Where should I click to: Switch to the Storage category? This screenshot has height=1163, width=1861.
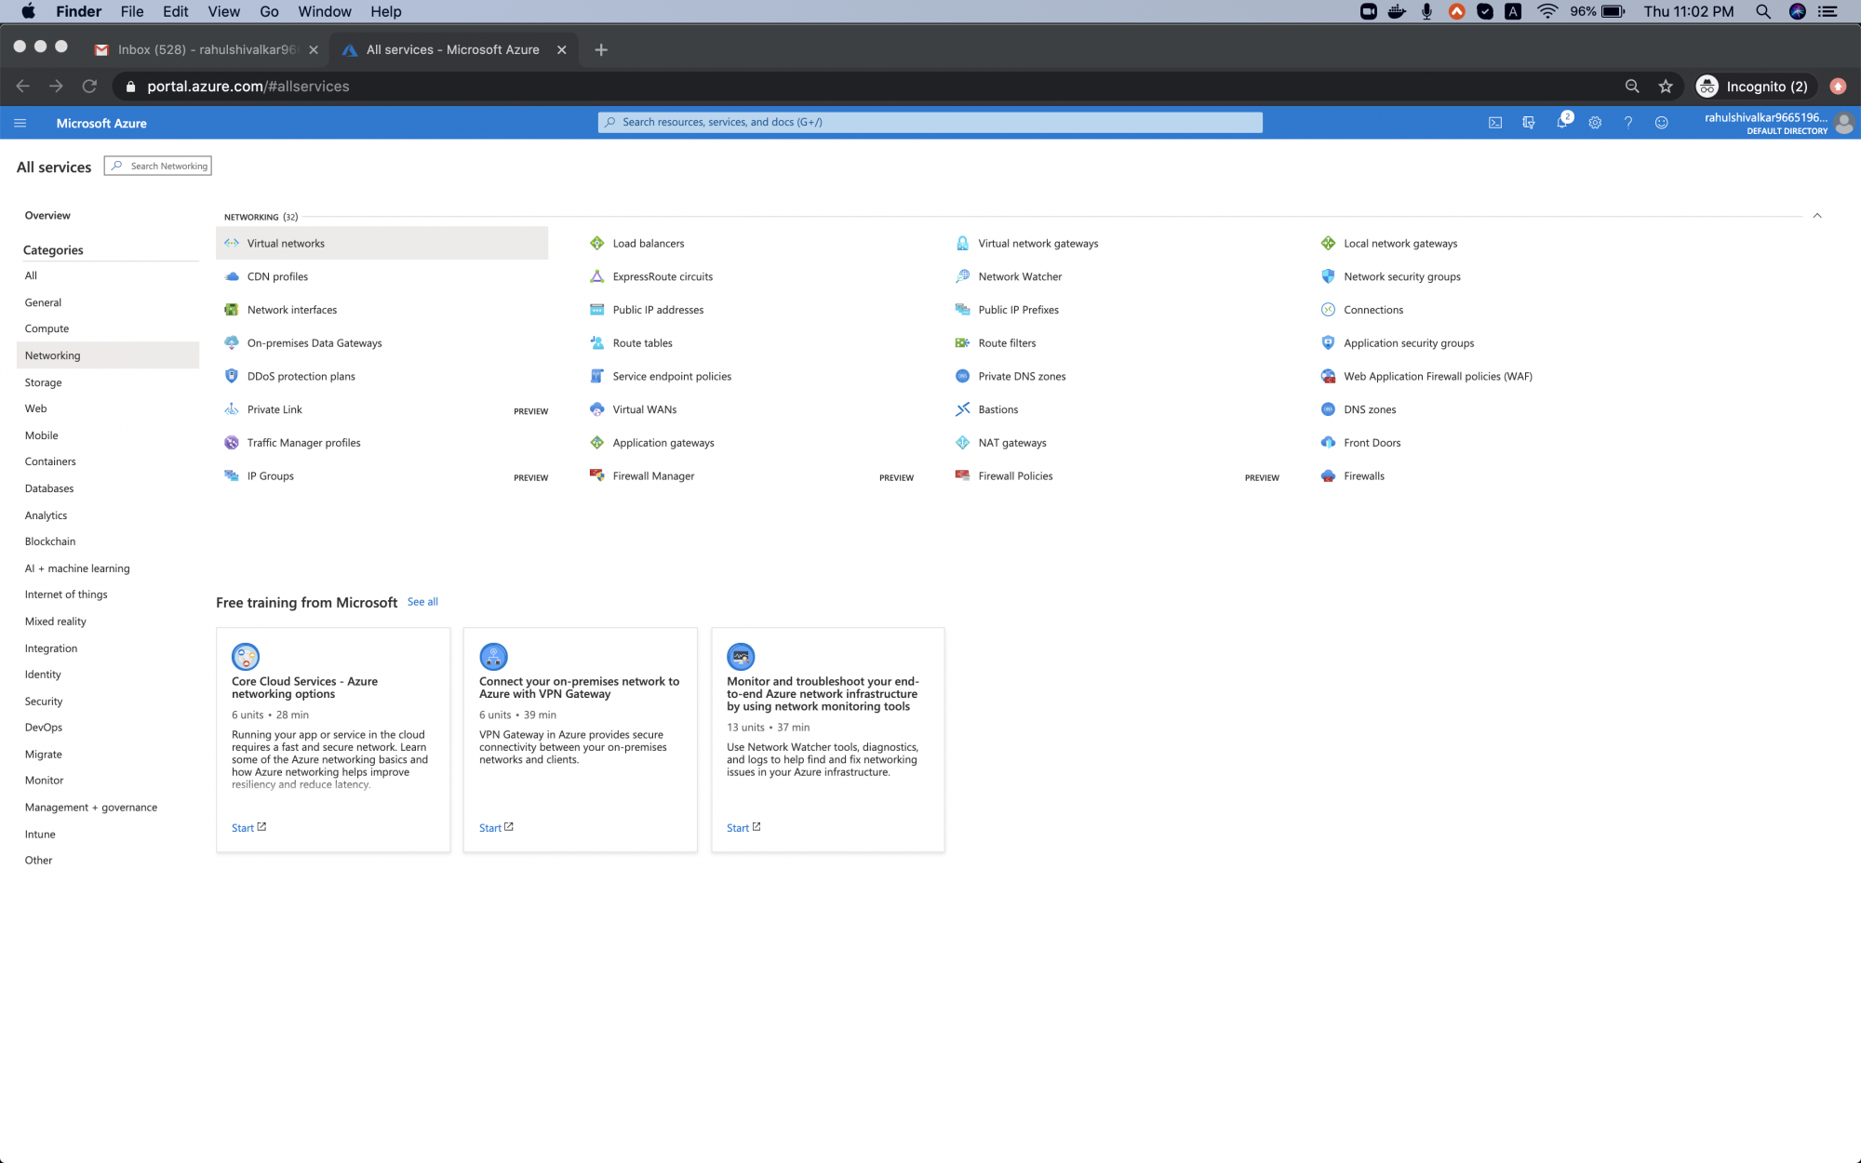(x=42, y=382)
